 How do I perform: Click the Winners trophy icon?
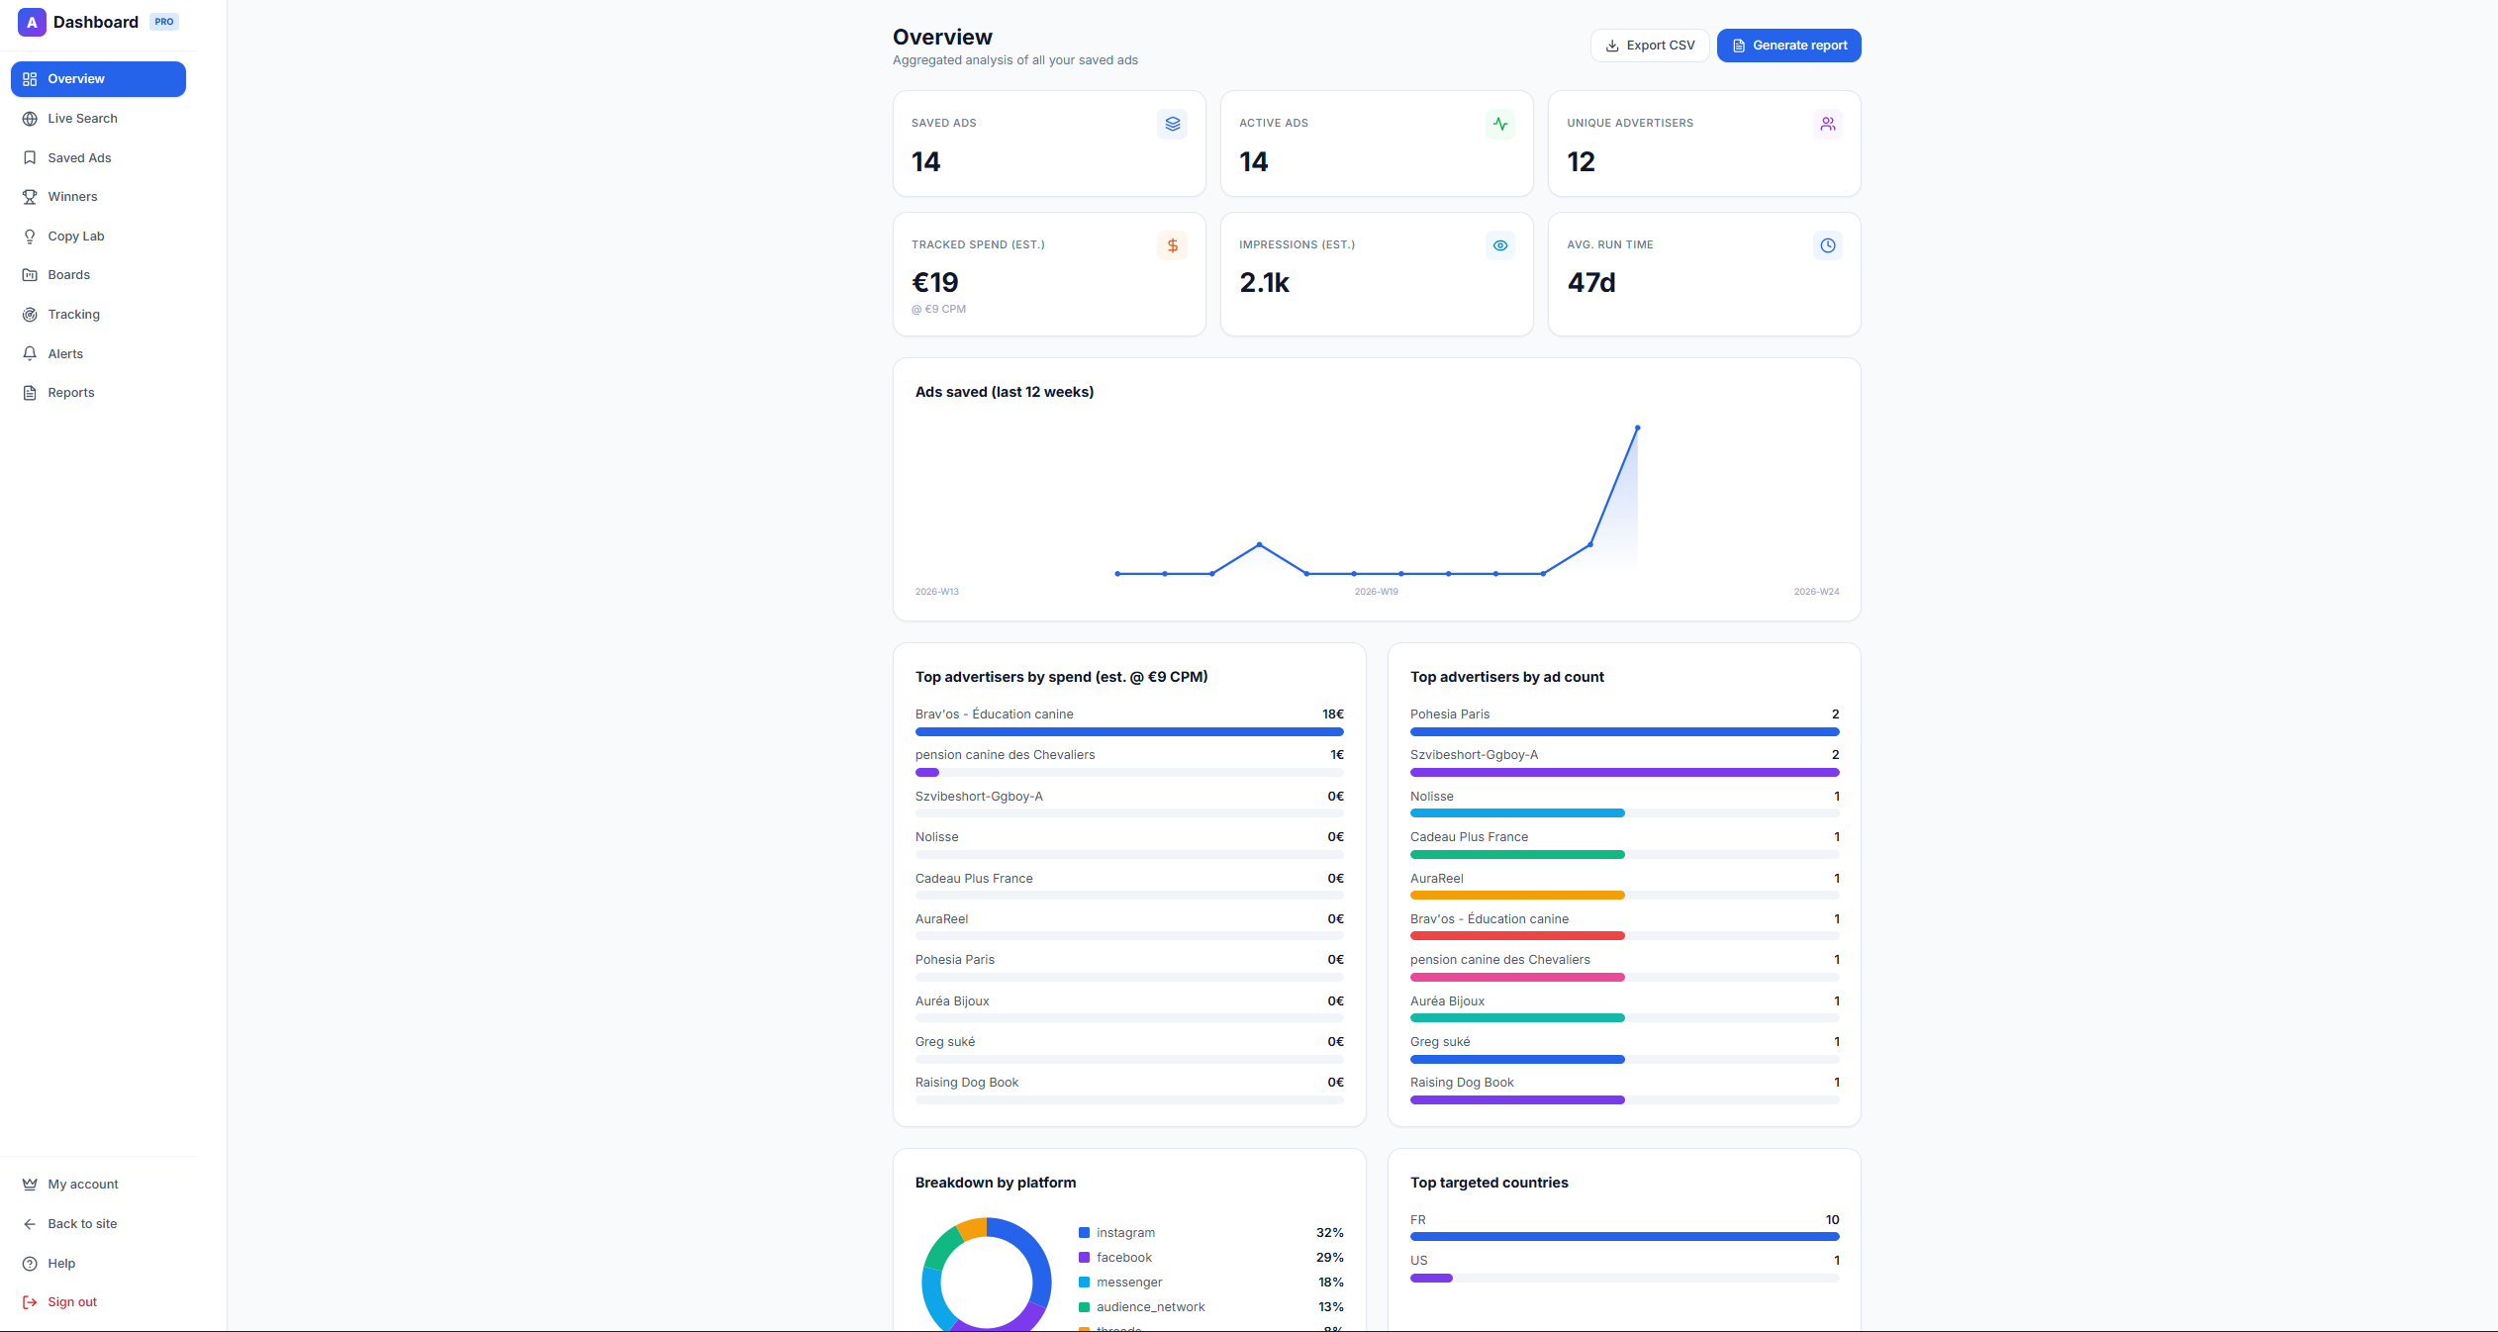click(30, 197)
